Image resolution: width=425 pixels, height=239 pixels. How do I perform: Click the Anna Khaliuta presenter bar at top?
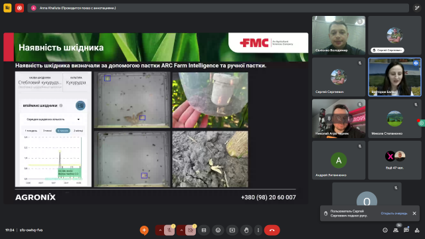218,8
